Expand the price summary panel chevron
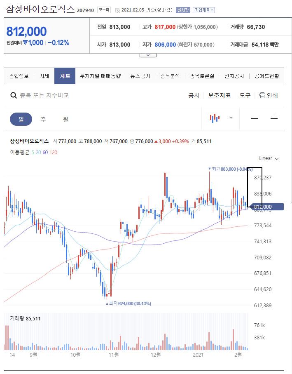The height and width of the screenshot is (374, 292). pyautogui.click(x=148, y=55)
